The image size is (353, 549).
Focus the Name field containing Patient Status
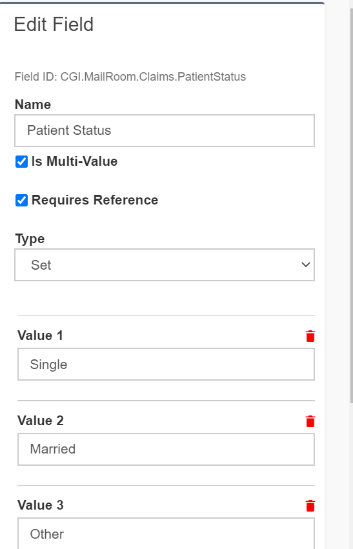point(165,130)
